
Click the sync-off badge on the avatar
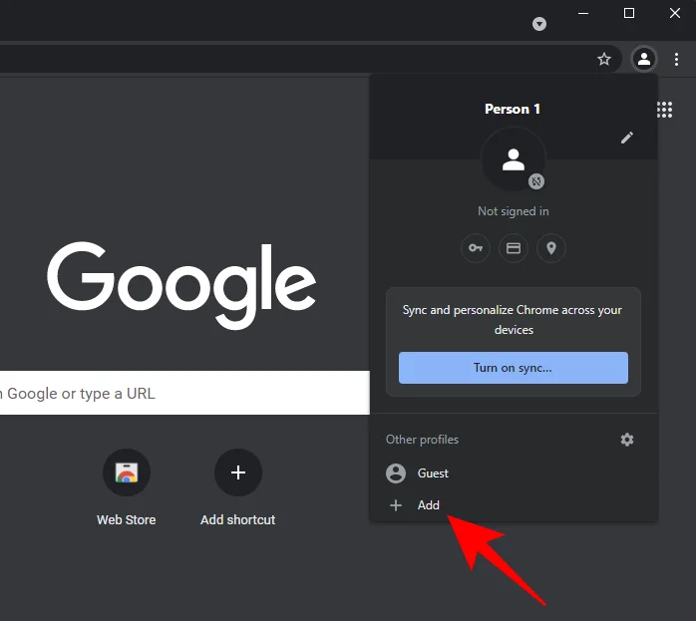536,181
